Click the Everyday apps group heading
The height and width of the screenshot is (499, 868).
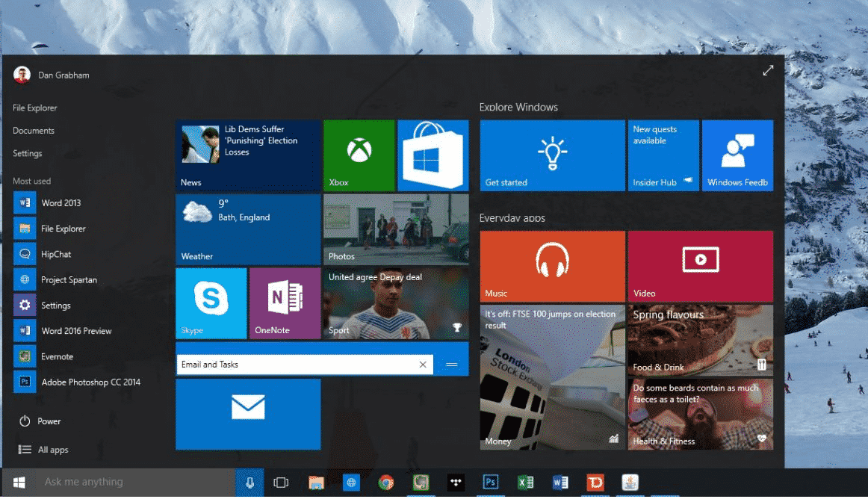point(512,217)
